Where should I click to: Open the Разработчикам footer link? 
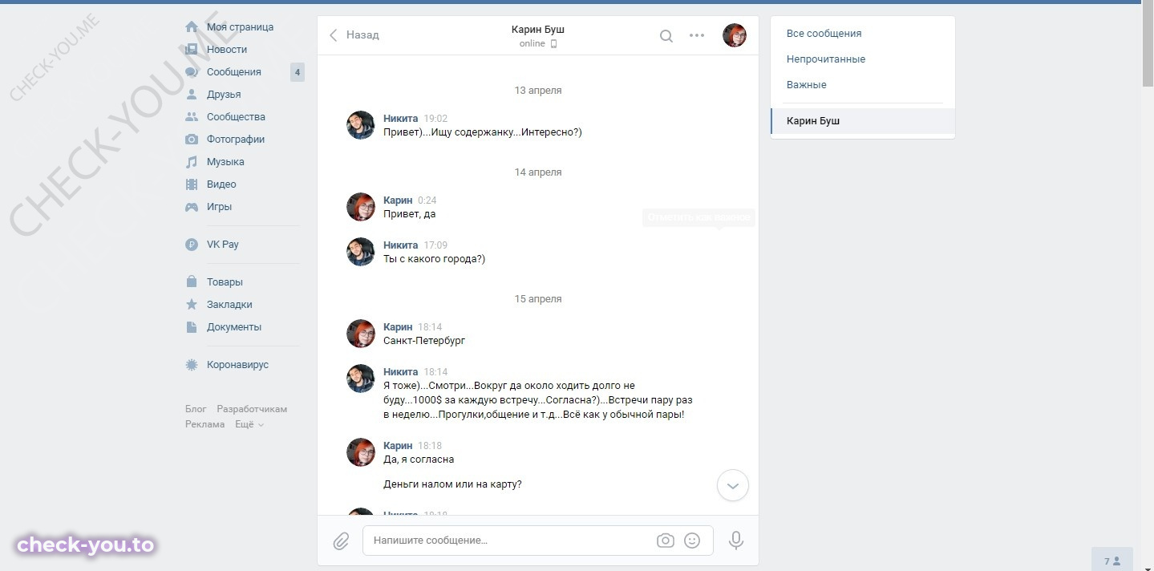click(x=252, y=409)
